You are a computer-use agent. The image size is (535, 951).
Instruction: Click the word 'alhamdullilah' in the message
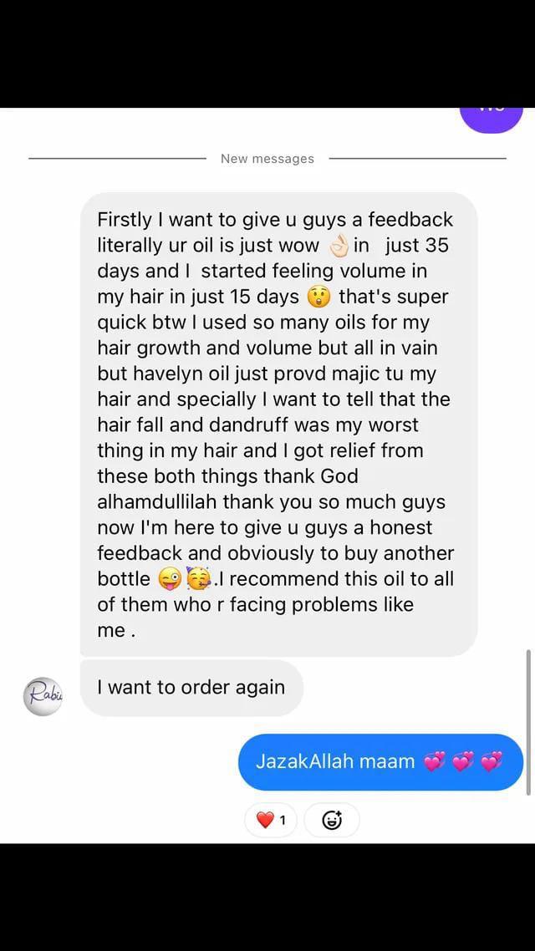tap(157, 502)
